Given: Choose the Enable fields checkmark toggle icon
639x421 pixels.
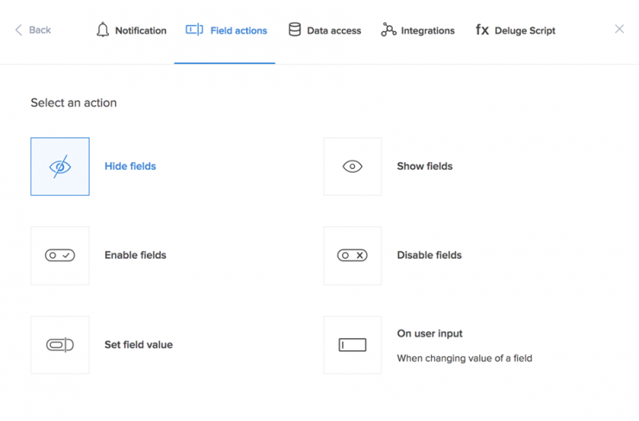Looking at the screenshot, I should pyautogui.click(x=60, y=255).
